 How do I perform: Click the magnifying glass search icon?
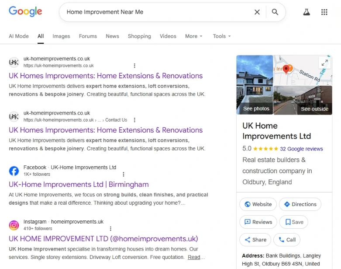point(275,12)
